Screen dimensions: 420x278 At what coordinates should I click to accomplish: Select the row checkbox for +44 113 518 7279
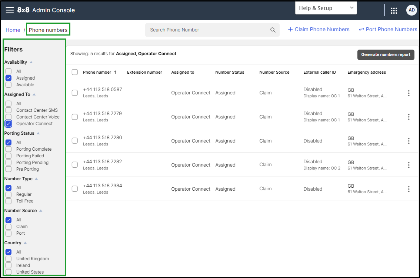[x=75, y=117]
